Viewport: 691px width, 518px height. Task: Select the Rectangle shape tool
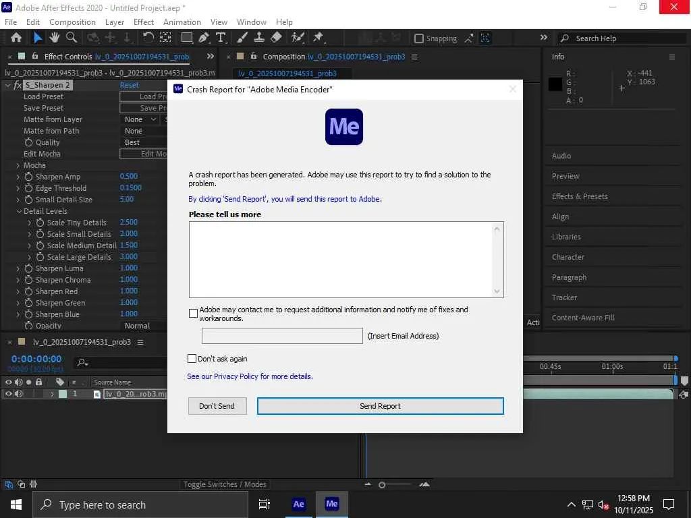click(x=187, y=38)
